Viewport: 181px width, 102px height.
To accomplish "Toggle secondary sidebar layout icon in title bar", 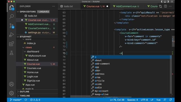I will (x=168, y=1).
